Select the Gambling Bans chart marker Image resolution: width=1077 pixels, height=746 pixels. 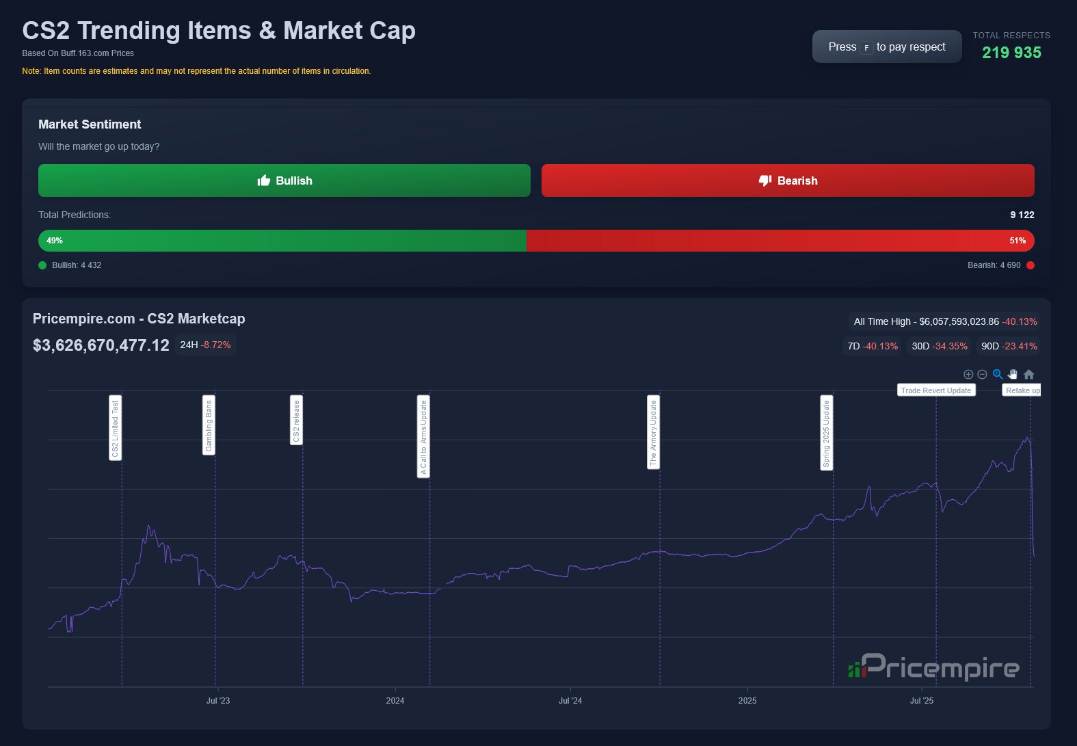(209, 425)
